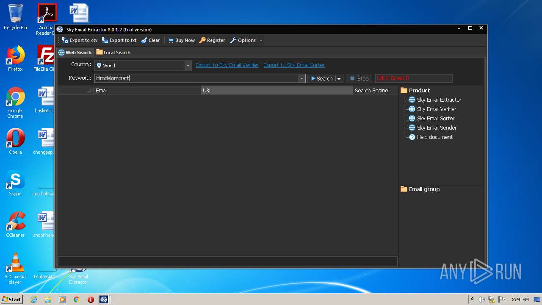Viewport: 542px width, 305px height.
Task: Select the Word document icon beside Acrobat Reader
Action: pyautogui.click(x=80, y=13)
